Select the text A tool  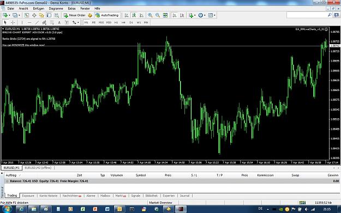click(59, 22)
